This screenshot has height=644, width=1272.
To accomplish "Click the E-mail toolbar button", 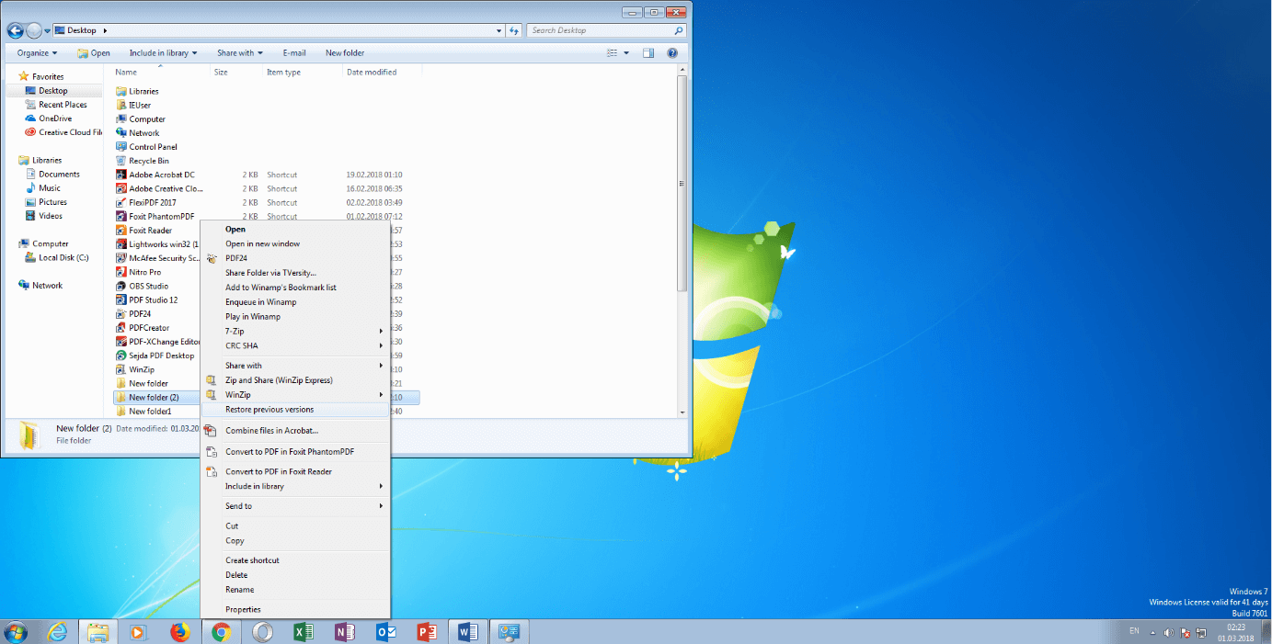I will (294, 53).
